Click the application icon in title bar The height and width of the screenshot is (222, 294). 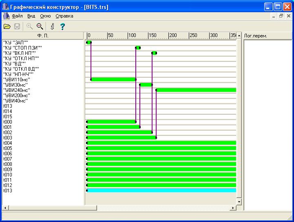6,7
